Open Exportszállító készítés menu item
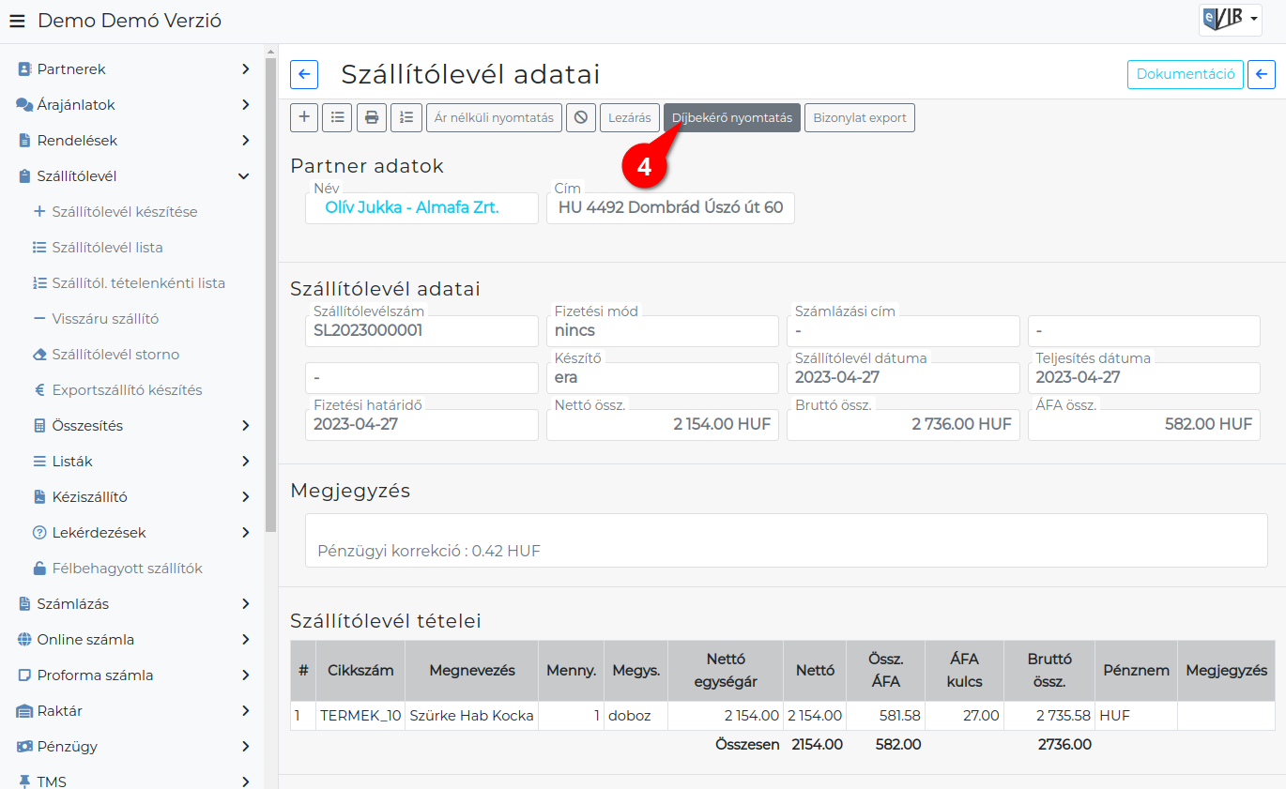This screenshot has width=1286, height=789. tap(127, 390)
